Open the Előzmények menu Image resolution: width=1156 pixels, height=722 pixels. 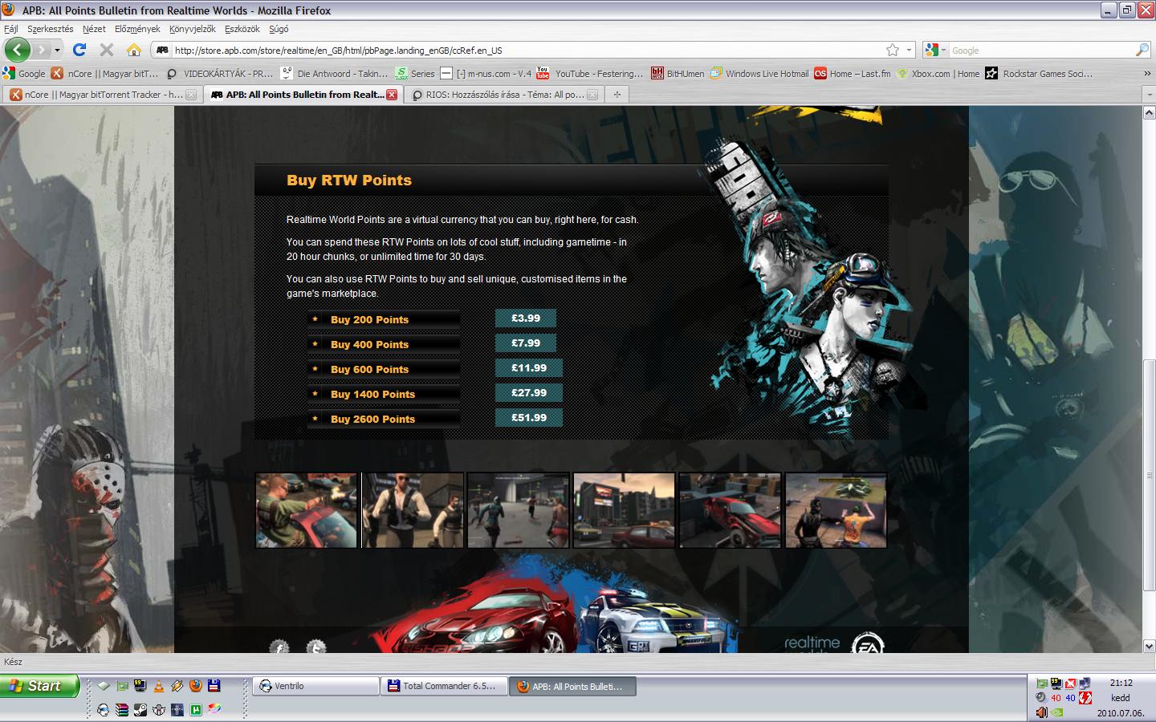[x=137, y=29]
